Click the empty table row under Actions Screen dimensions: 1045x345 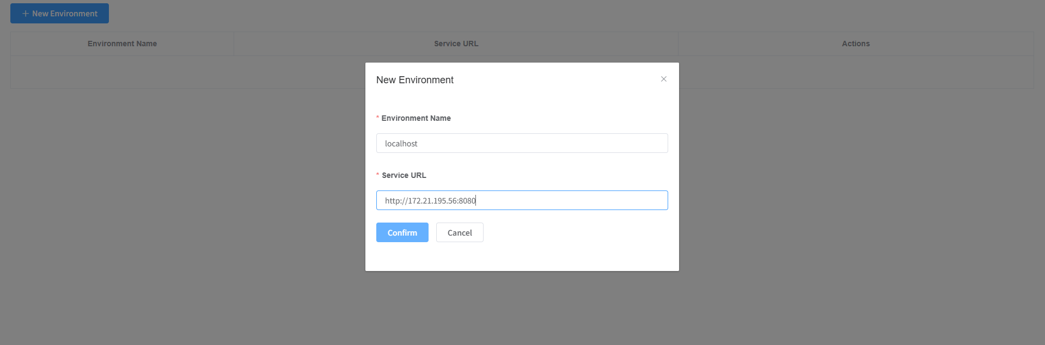(x=855, y=72)
